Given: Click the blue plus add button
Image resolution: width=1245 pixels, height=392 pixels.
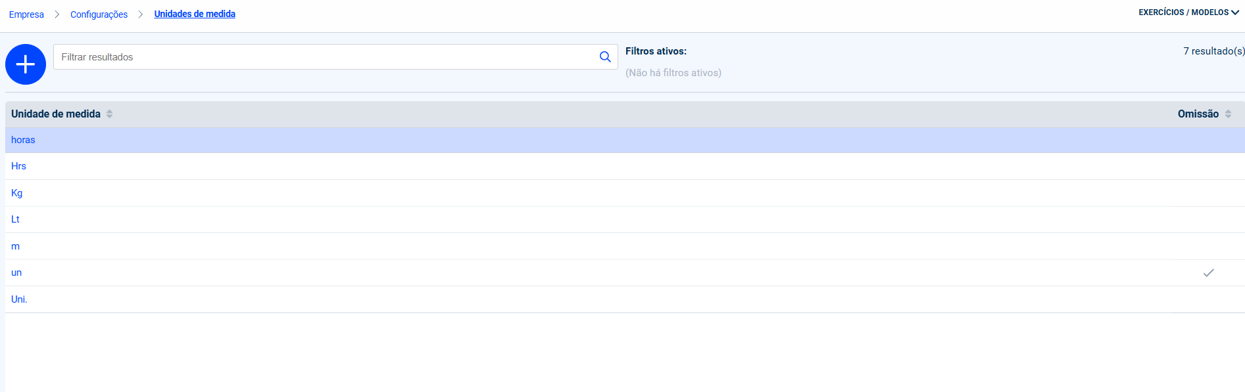Looking at the screenshot, I should pyautogui.click(x=26, y=64).
